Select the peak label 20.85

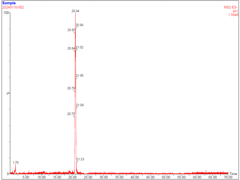point(72,30)
